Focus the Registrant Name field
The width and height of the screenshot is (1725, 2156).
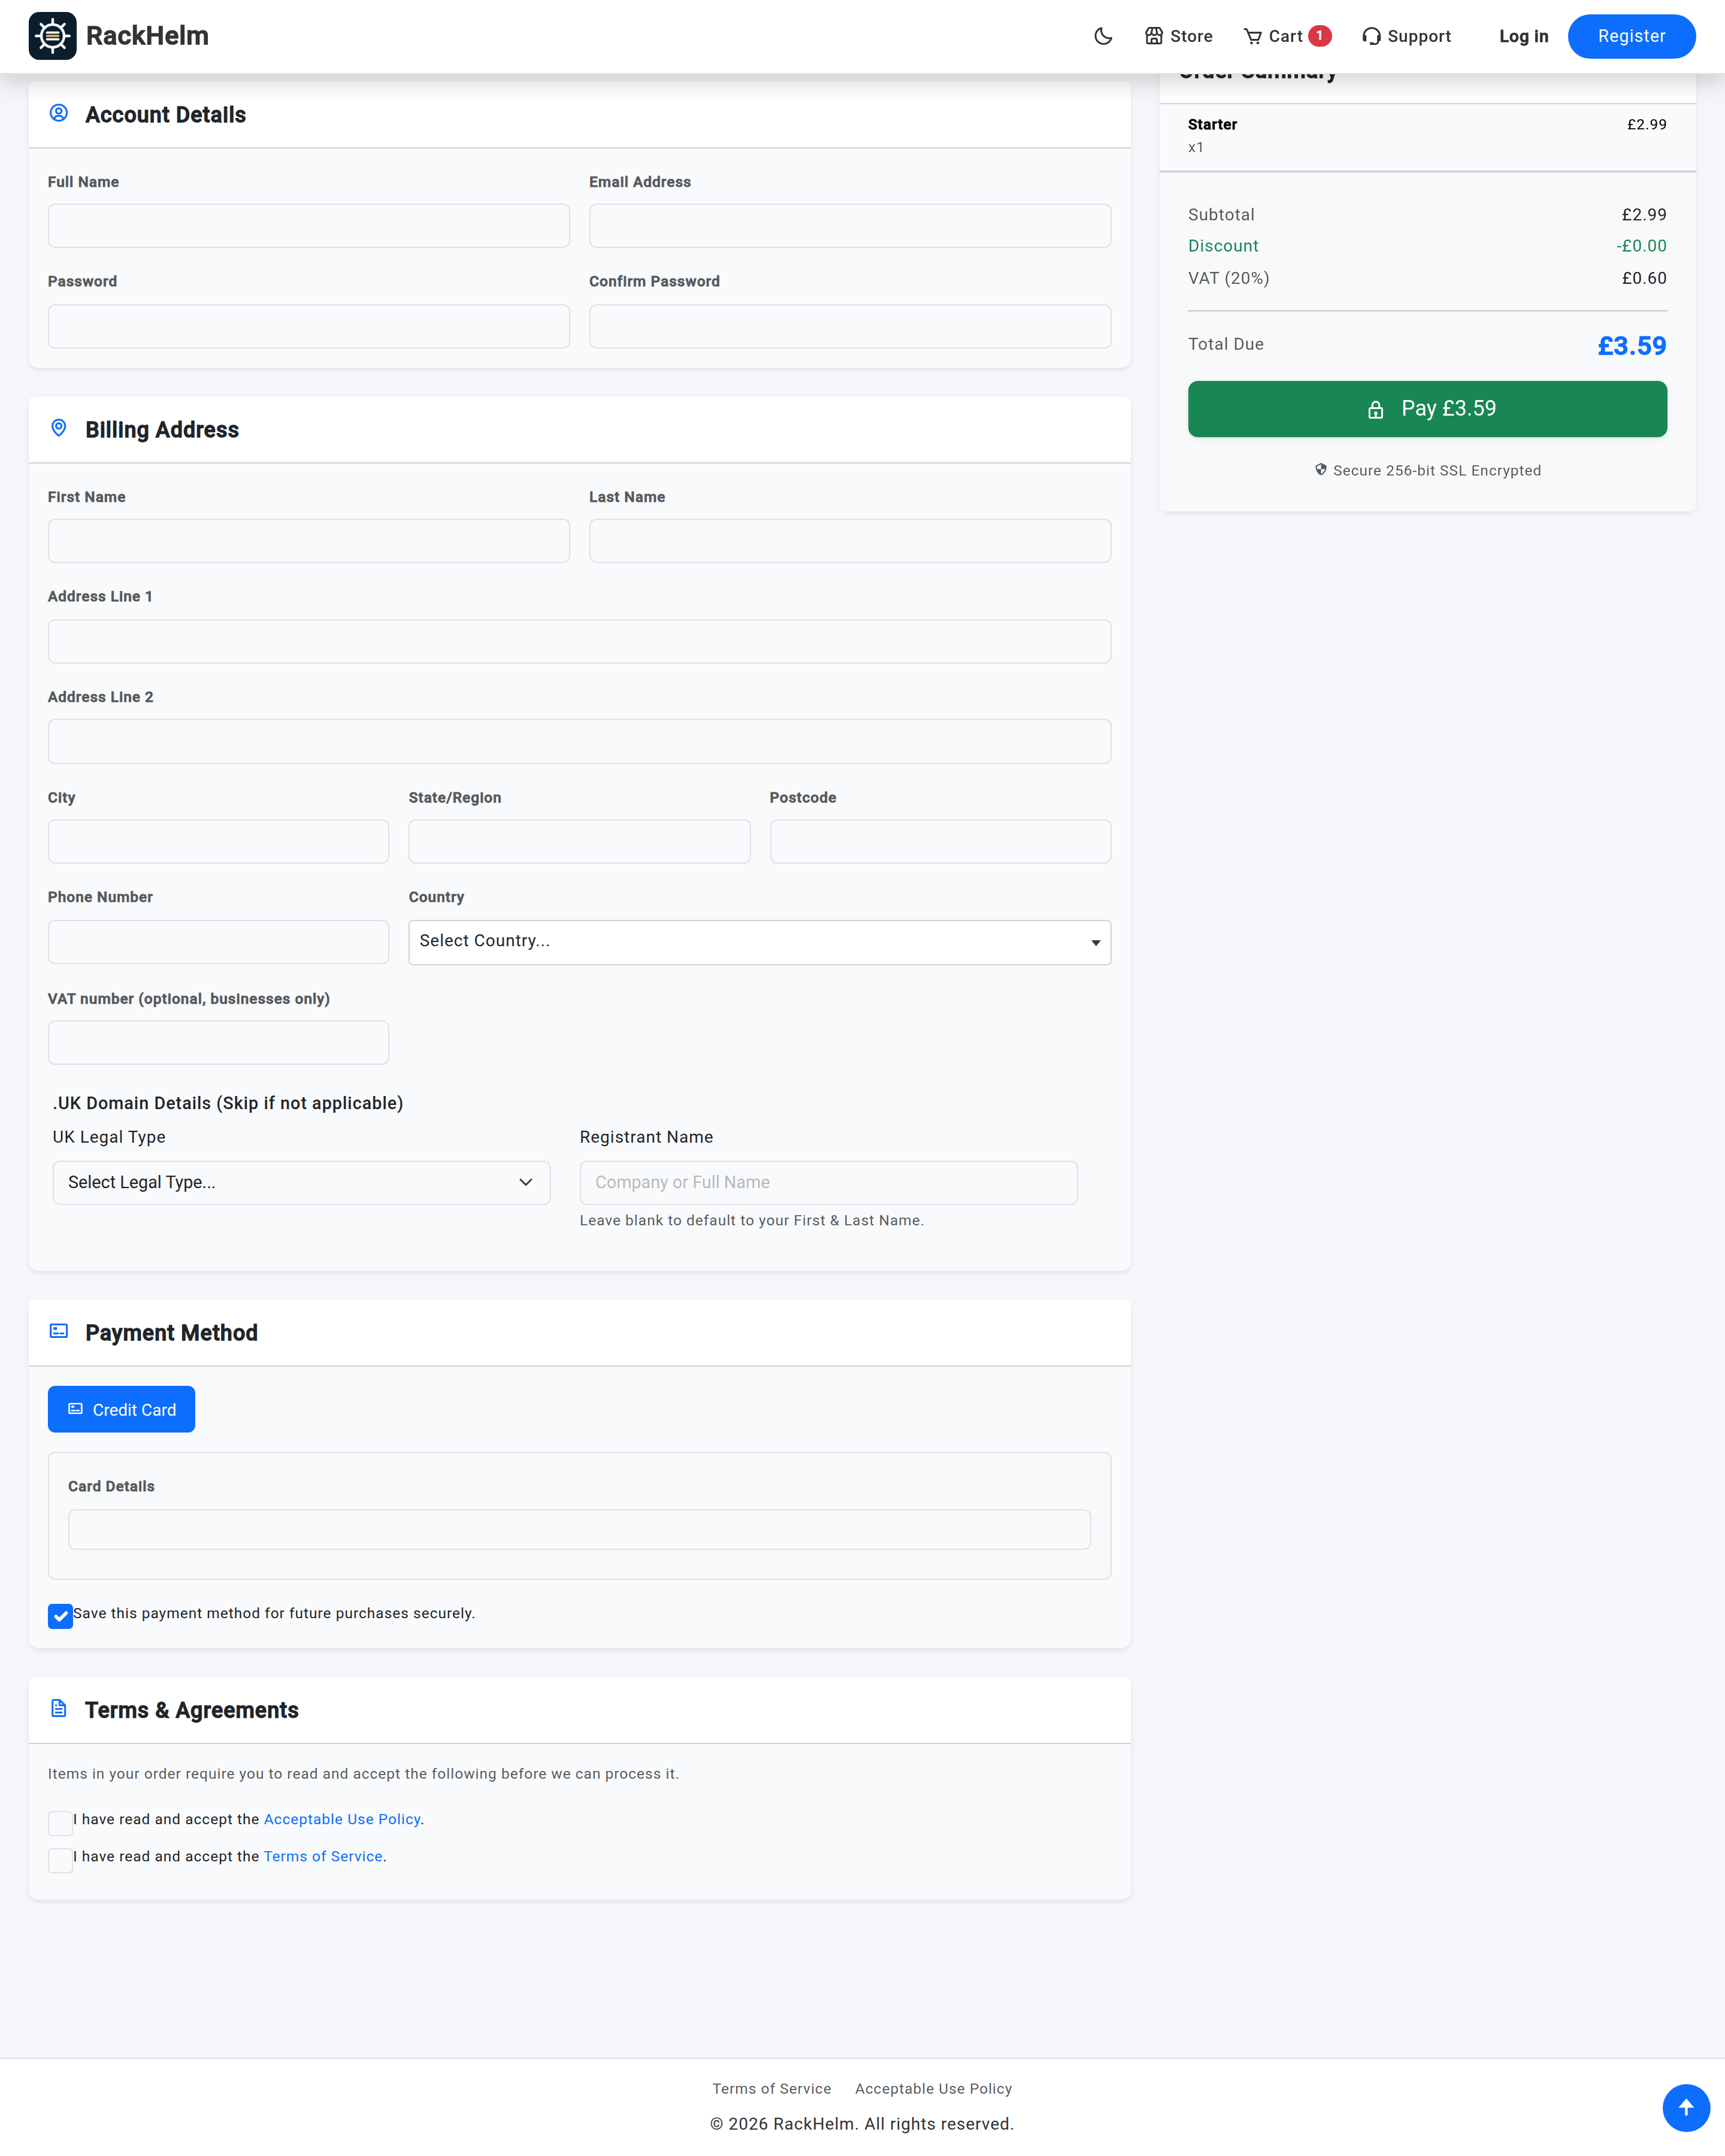click(828, 1182)
